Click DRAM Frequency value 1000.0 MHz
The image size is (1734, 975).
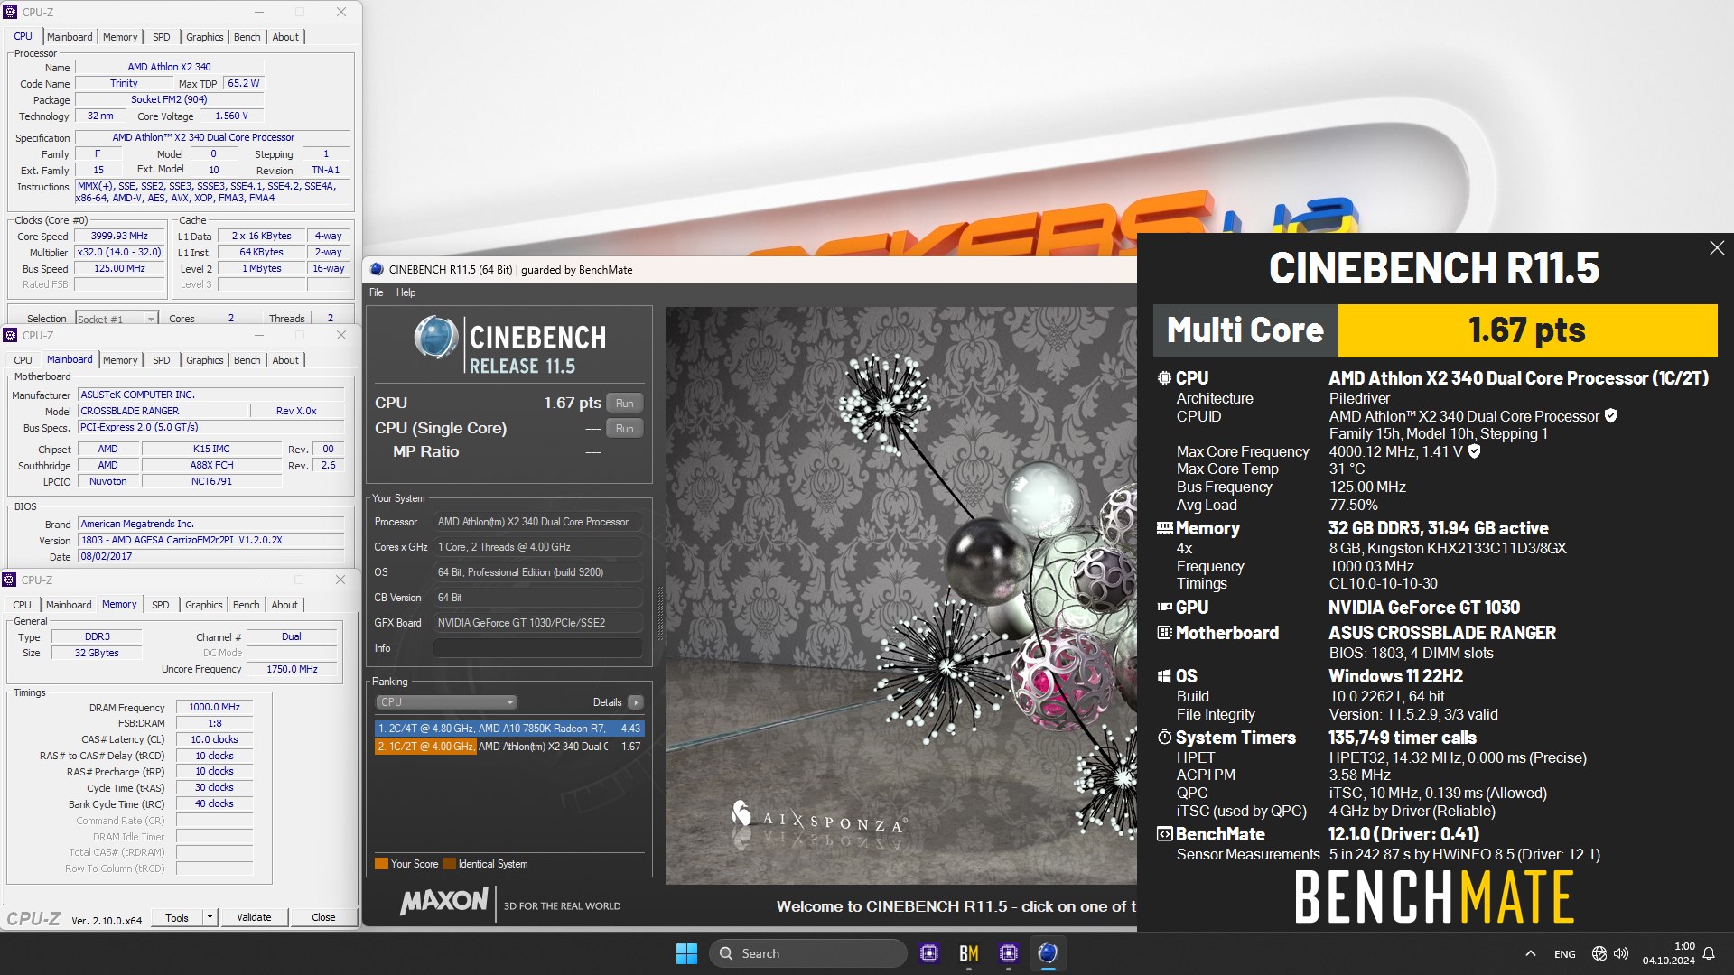point(214,708)
